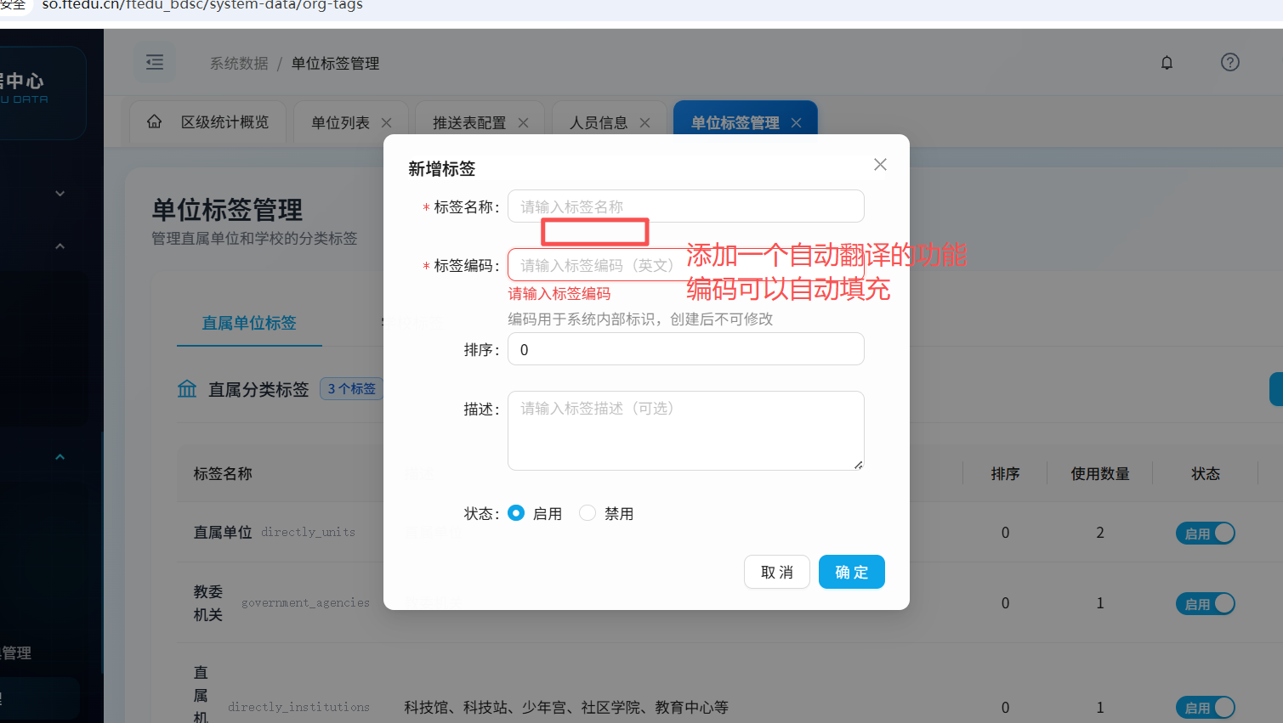Image resolution: width=1283 pixels, height=723 pixels.
Task: Toggle the 直属单位 row status switch
Action: point(1205,534)
